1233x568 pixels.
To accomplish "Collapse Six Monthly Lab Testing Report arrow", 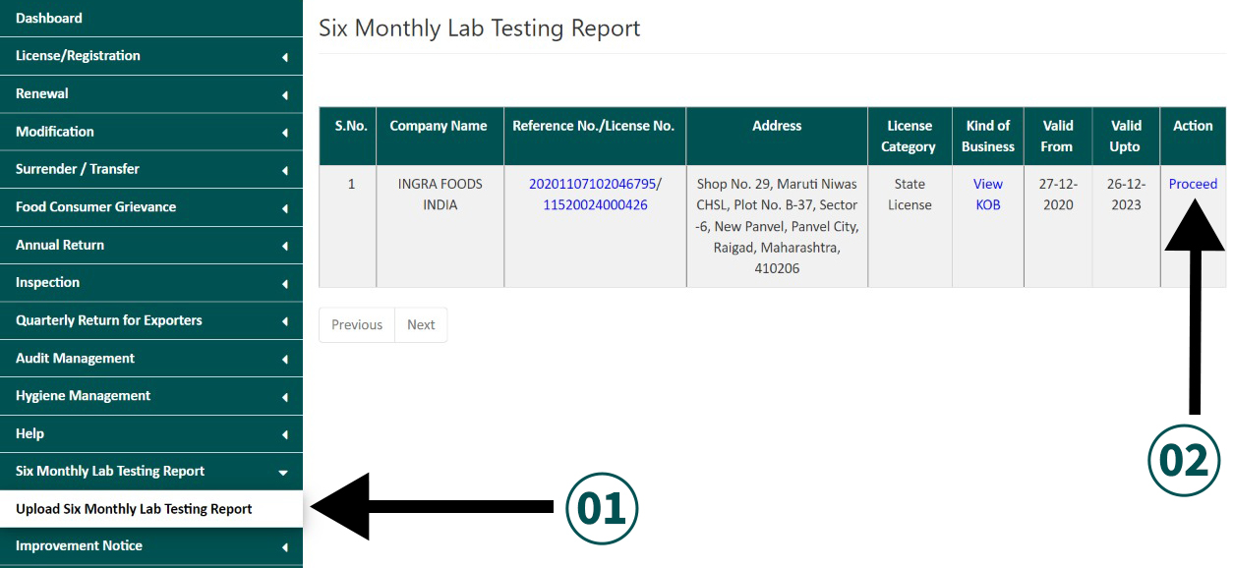I will click(284, 473).
